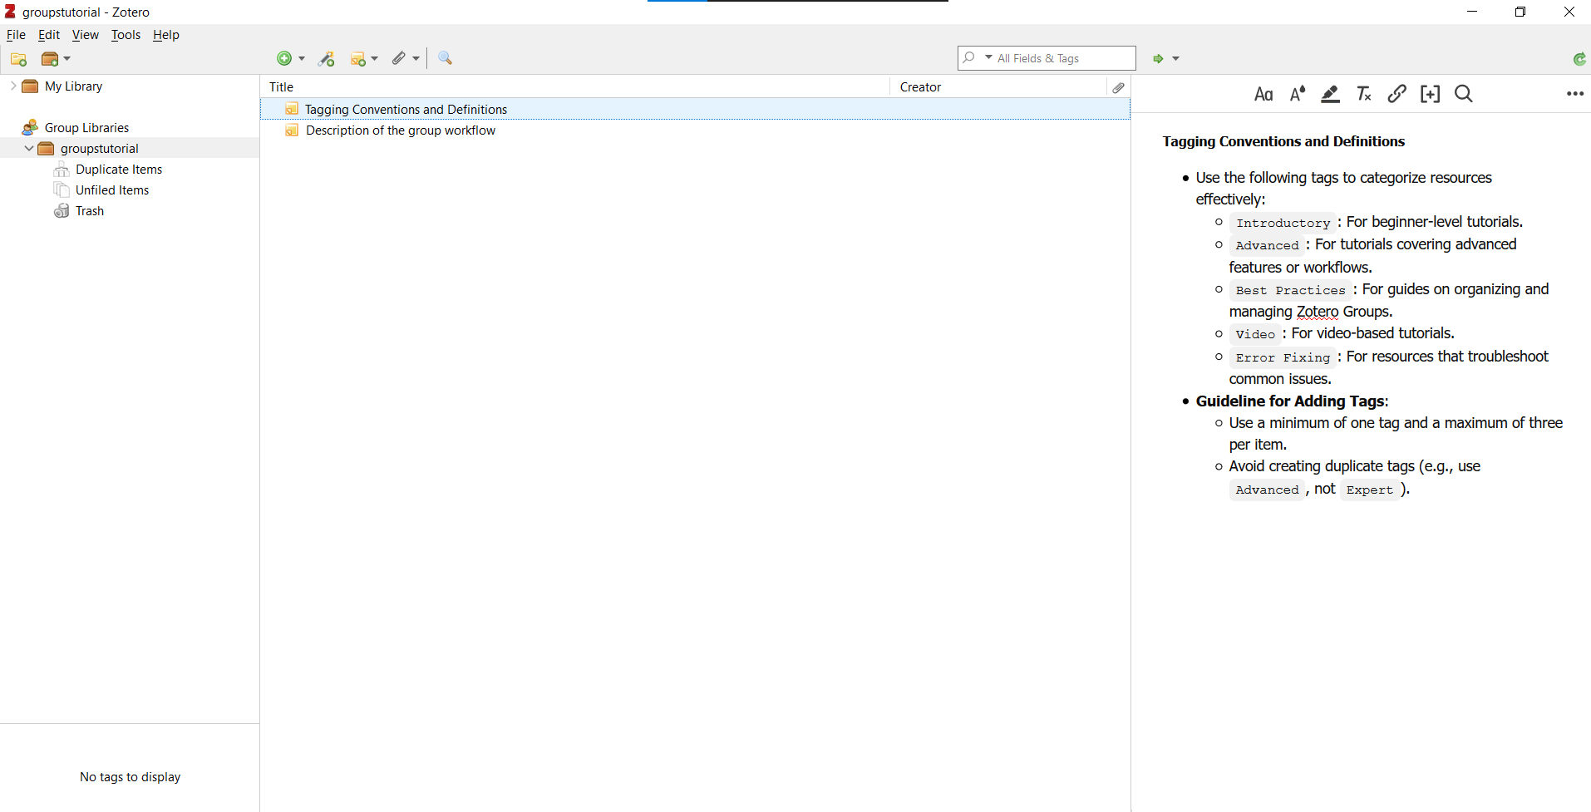Click the Error Fixing tag code in the note

coord(1283,357)
